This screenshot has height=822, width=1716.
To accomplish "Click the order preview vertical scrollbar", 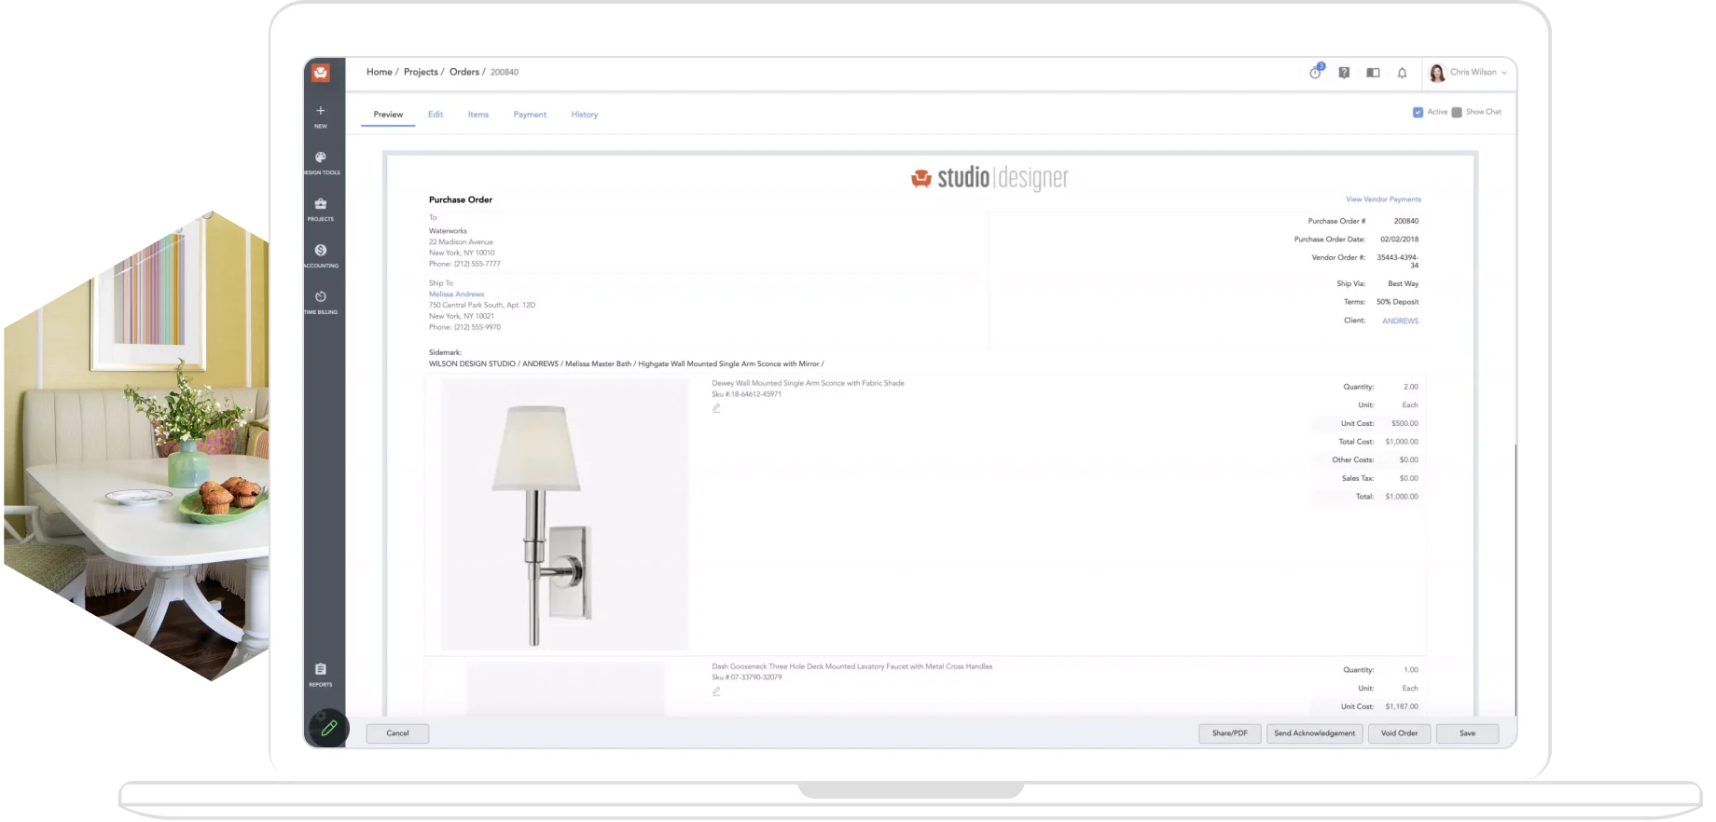I will point(1515,578).
